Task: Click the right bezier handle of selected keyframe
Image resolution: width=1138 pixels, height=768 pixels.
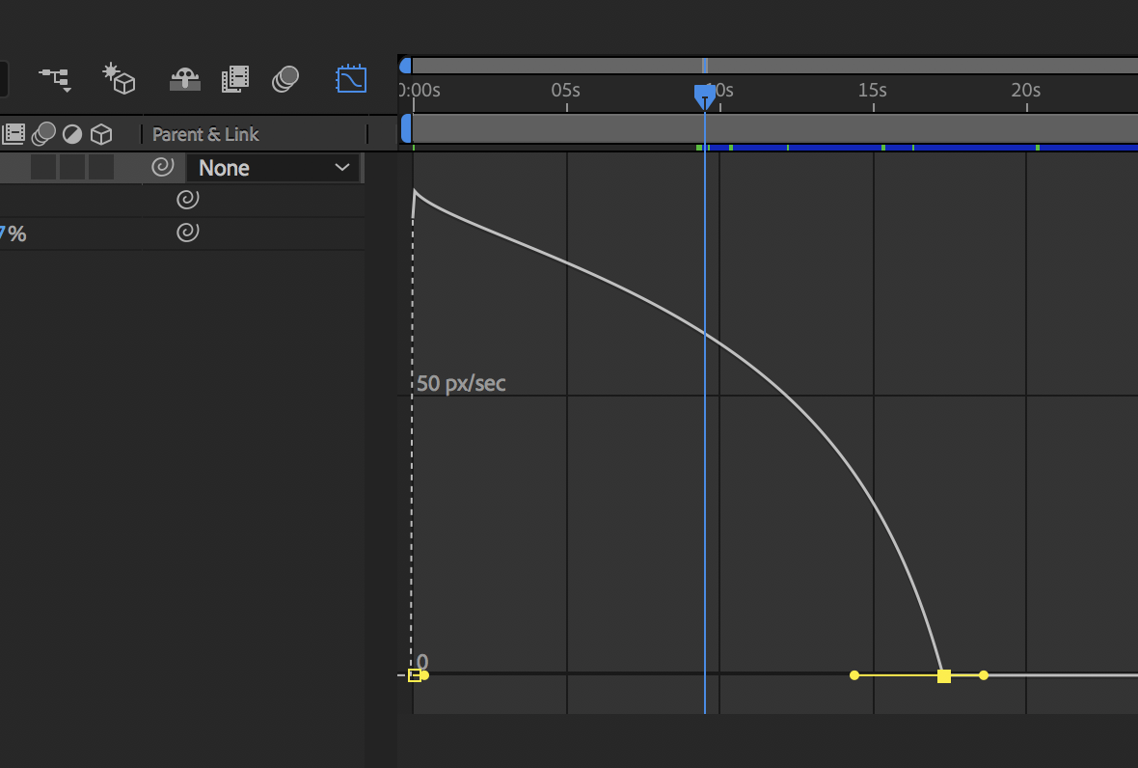Action: coord(984,675)
